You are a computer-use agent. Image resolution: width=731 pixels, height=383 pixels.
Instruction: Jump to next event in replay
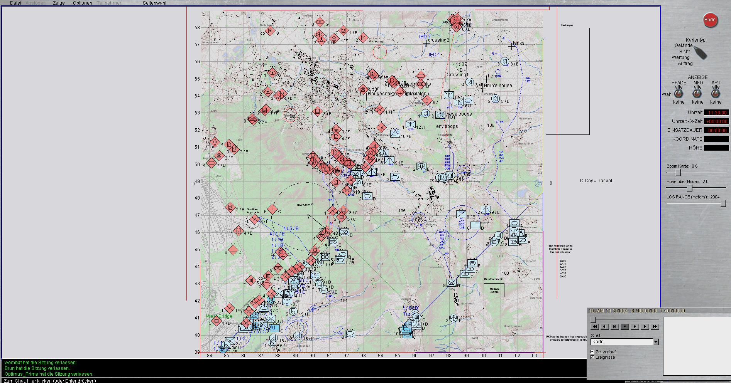point(635,327)
